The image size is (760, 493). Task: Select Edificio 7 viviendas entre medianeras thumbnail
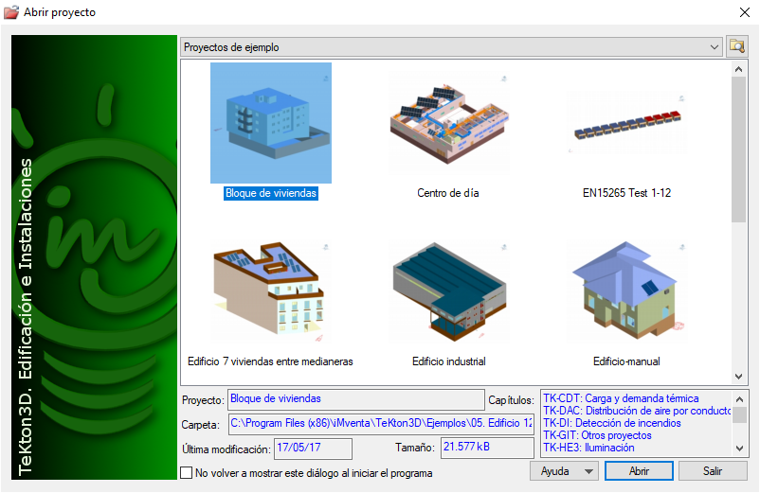tap(271, 291)
